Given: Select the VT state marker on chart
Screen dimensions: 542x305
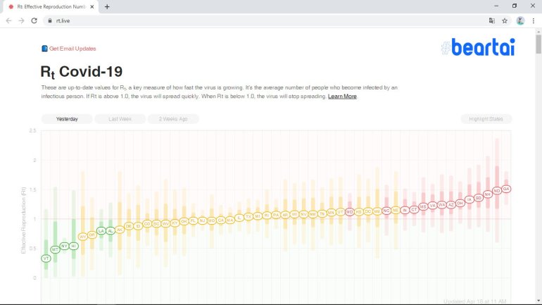Looking at the screenshot, I should (x=46, y=259).
